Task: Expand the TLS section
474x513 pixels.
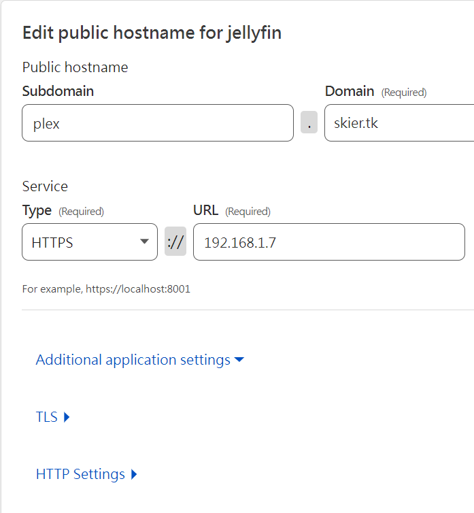Action: pos(52,417)
